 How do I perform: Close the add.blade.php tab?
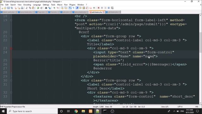point(104,12)
